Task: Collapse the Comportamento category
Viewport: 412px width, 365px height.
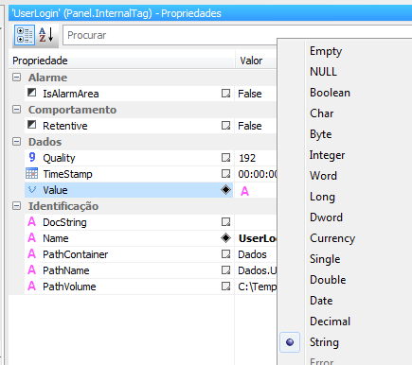Action: [17, 110]
